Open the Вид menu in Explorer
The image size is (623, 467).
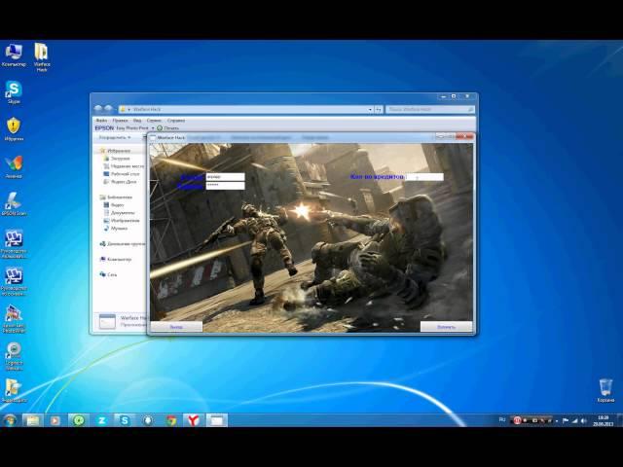[x=137, y=120]
